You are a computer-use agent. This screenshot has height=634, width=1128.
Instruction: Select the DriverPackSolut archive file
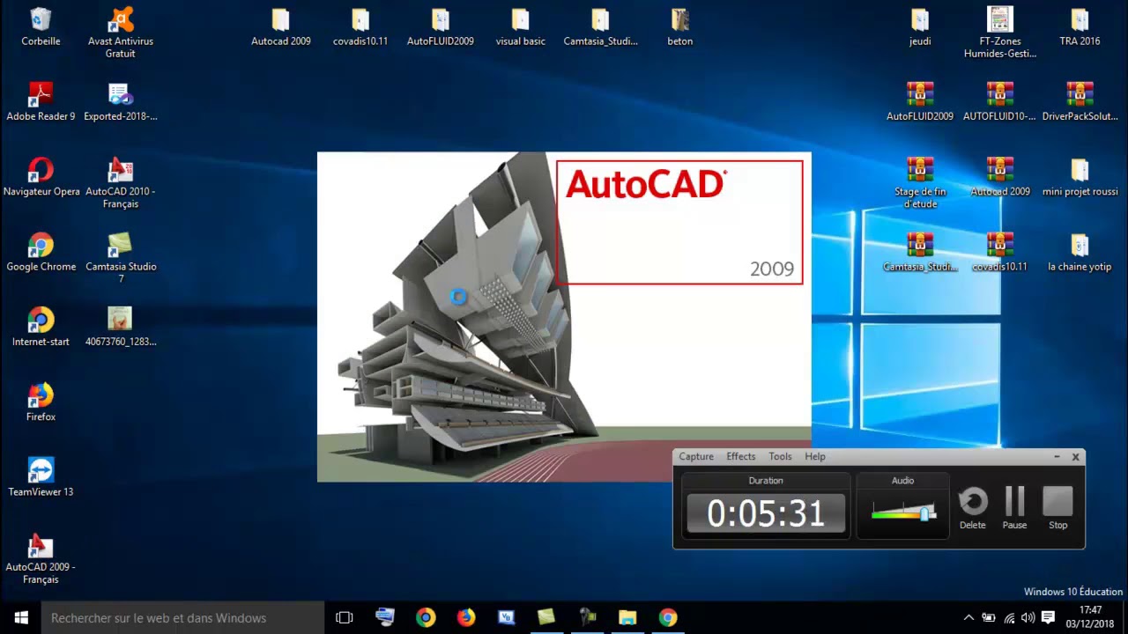pos(1080,101)
